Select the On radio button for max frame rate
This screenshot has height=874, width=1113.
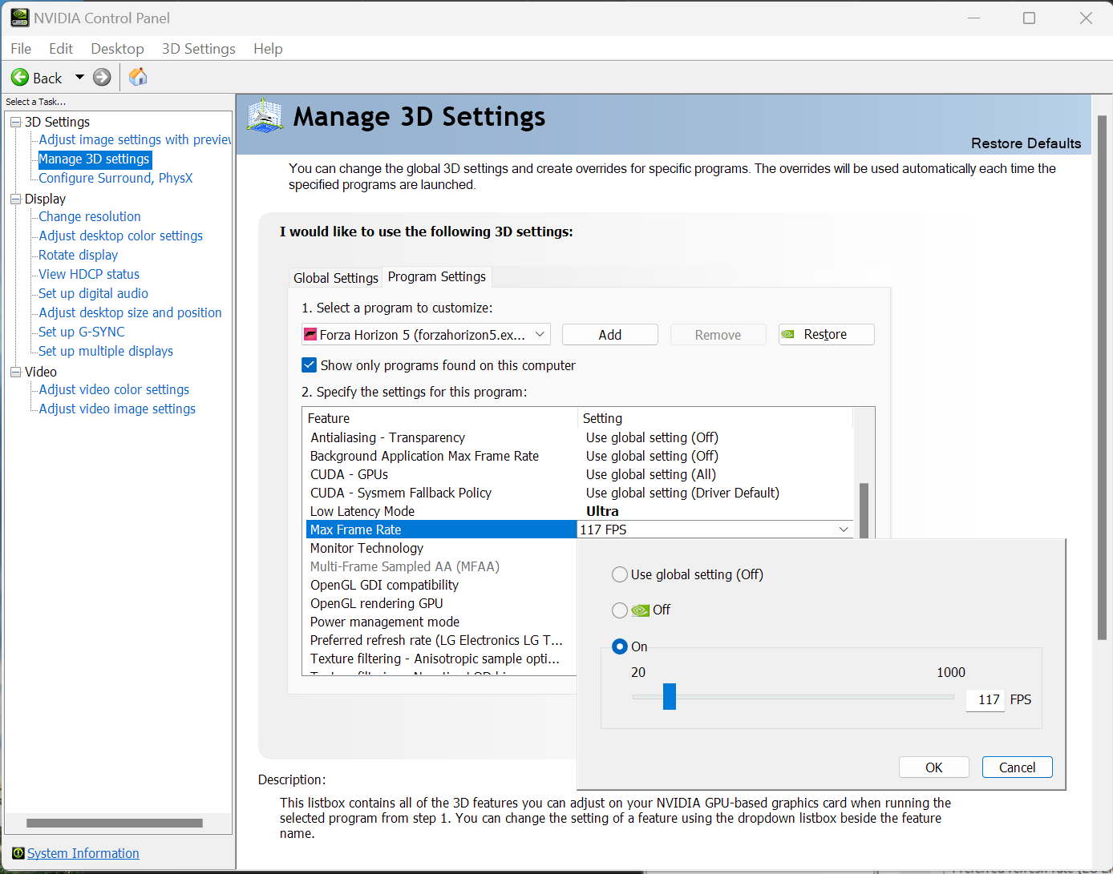pos(620,646)
